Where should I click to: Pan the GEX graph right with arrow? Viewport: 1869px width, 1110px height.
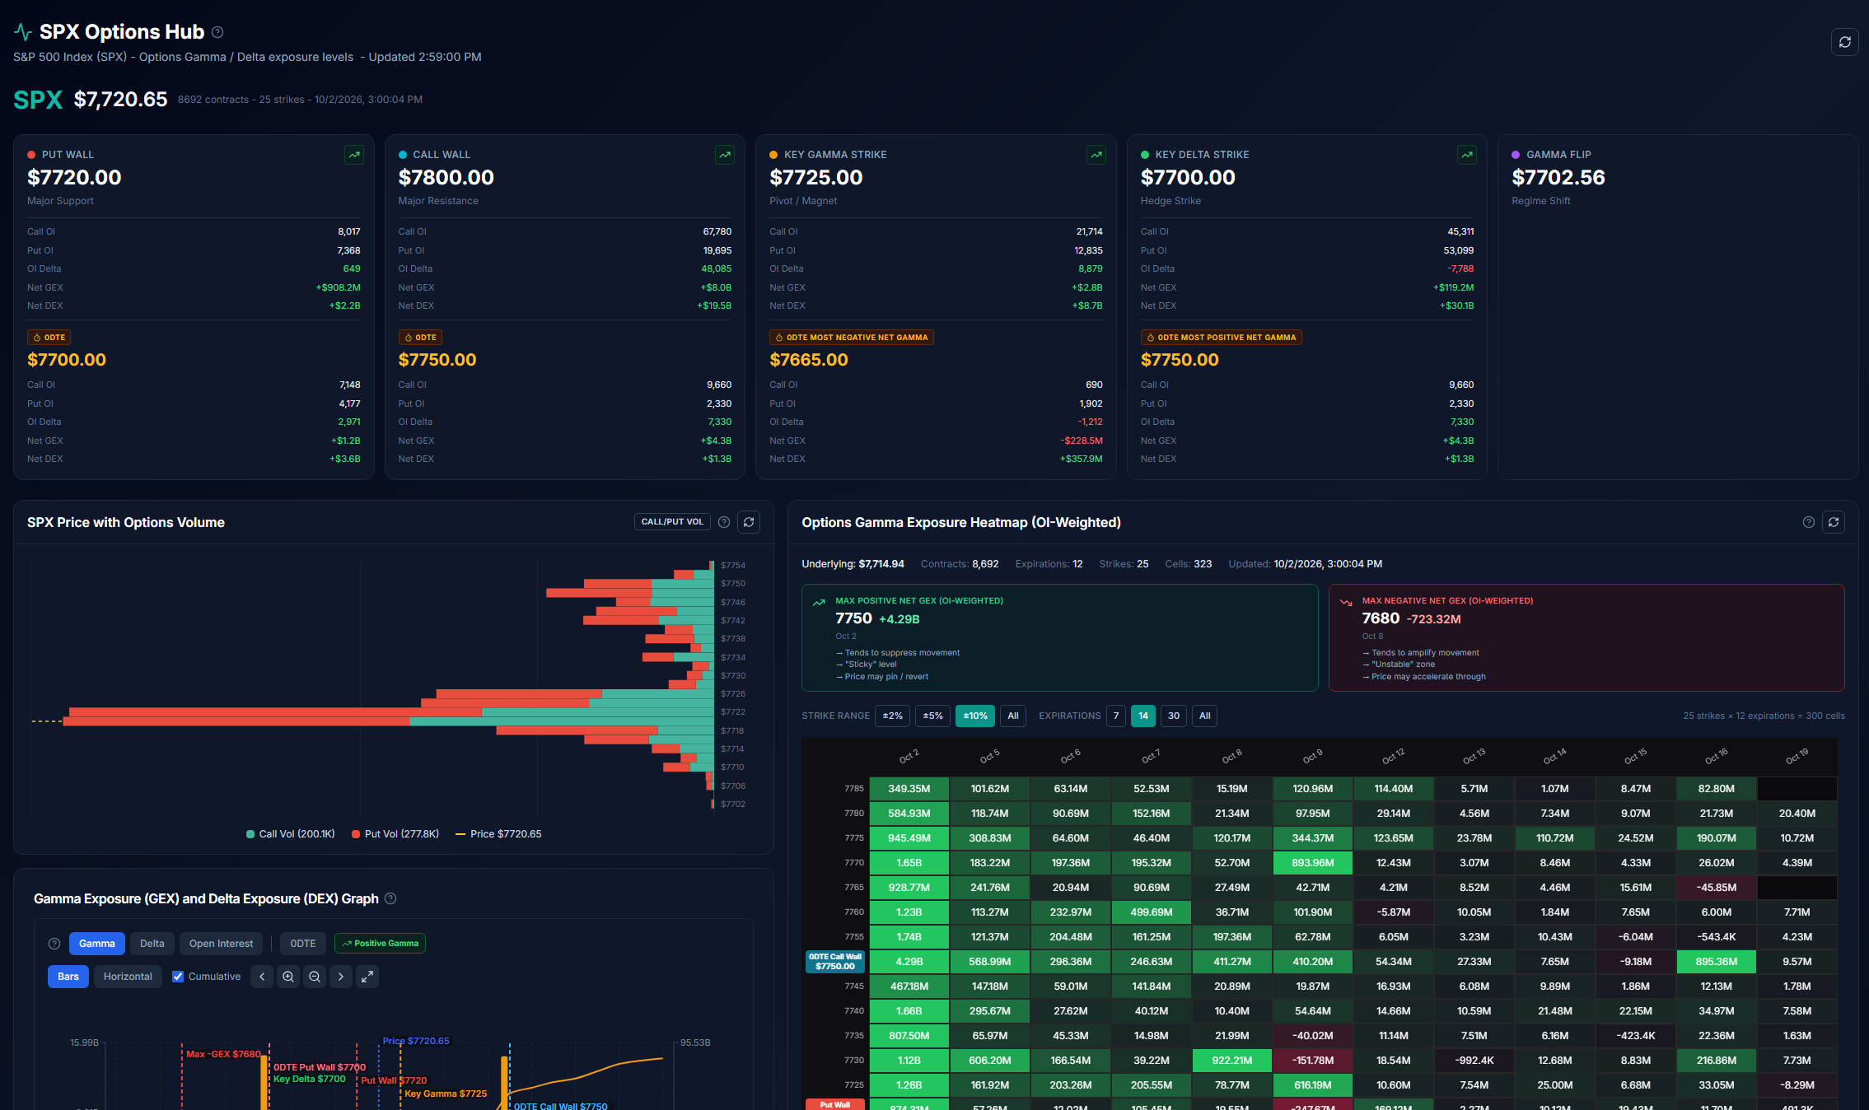[341, 977]
